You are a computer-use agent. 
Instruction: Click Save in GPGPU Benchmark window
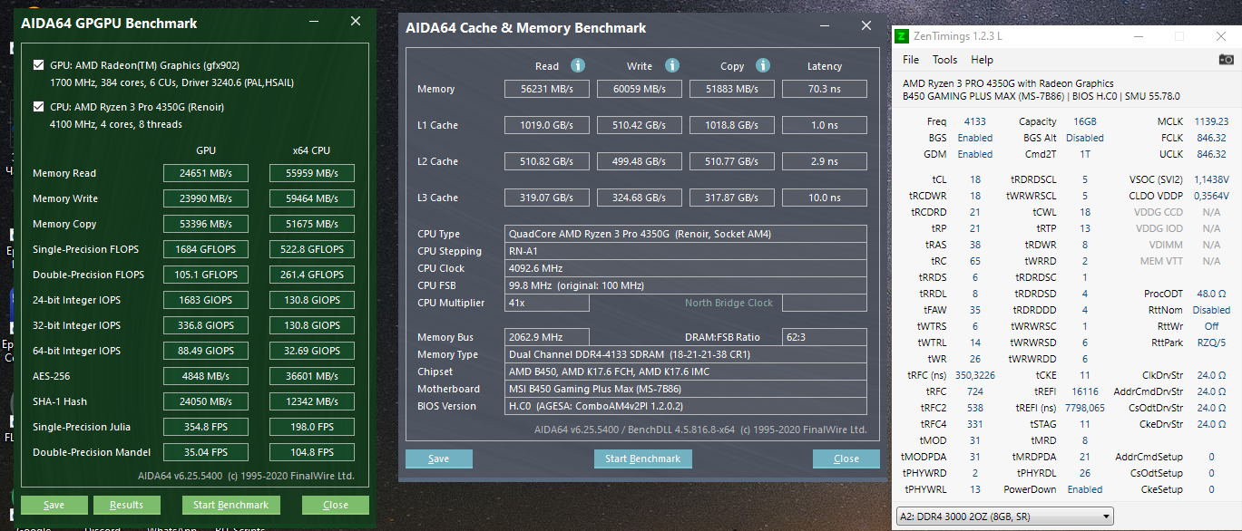click(54, 505)
